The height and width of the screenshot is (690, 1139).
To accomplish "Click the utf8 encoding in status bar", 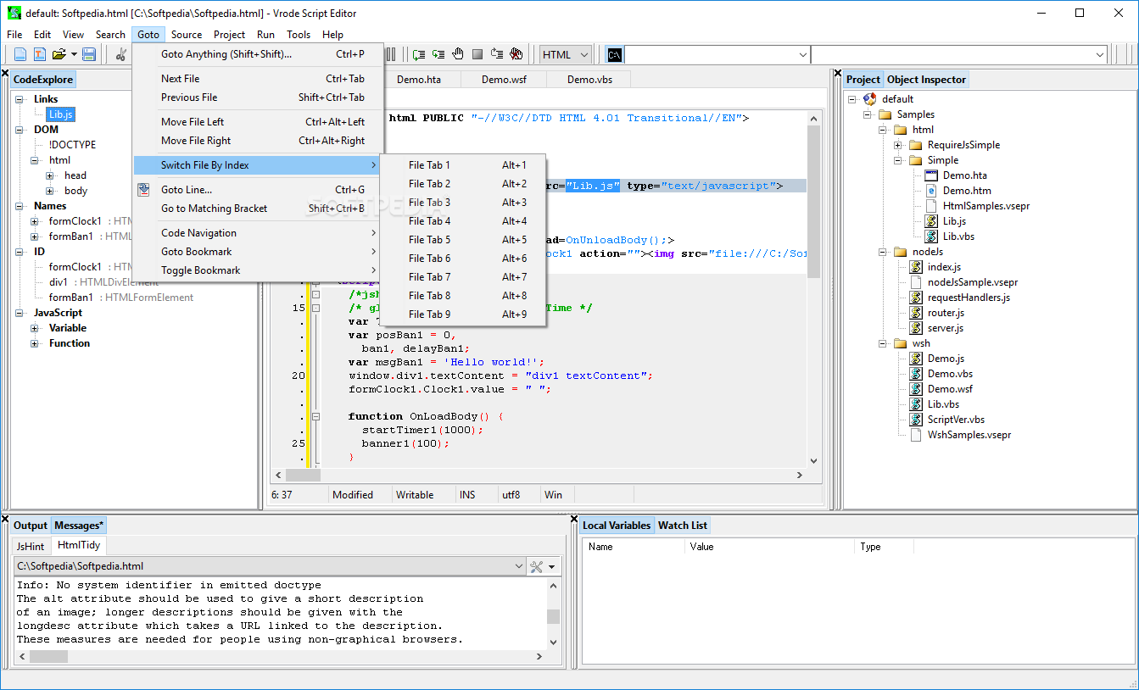I will 511,495.
